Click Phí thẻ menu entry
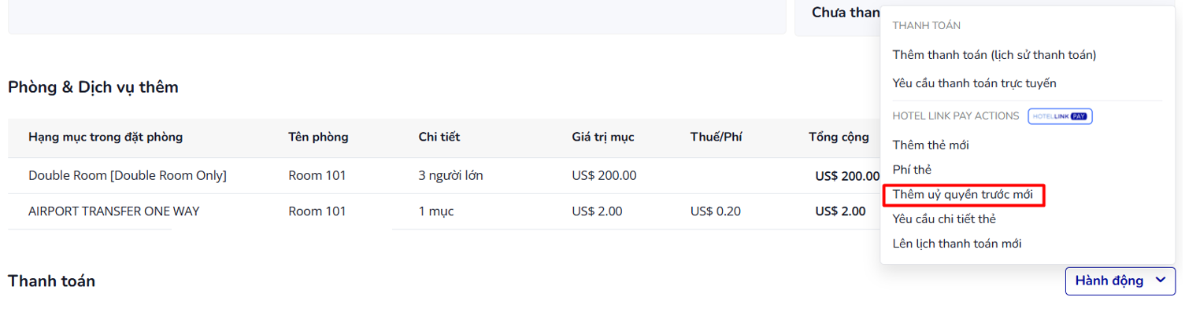The image size is (1185, 323). (912, 169)
